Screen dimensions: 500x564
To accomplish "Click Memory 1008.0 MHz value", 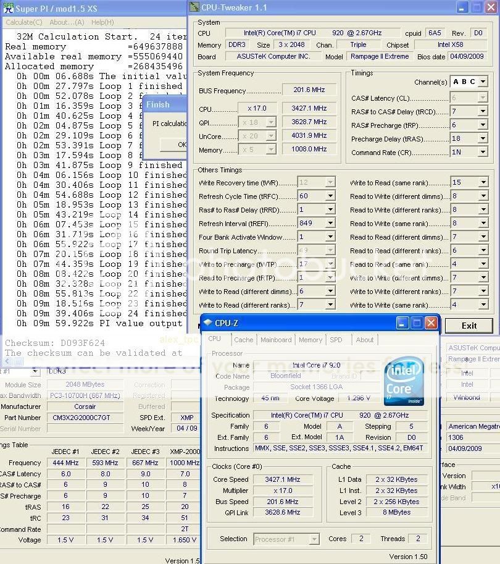I will point(309,149).
